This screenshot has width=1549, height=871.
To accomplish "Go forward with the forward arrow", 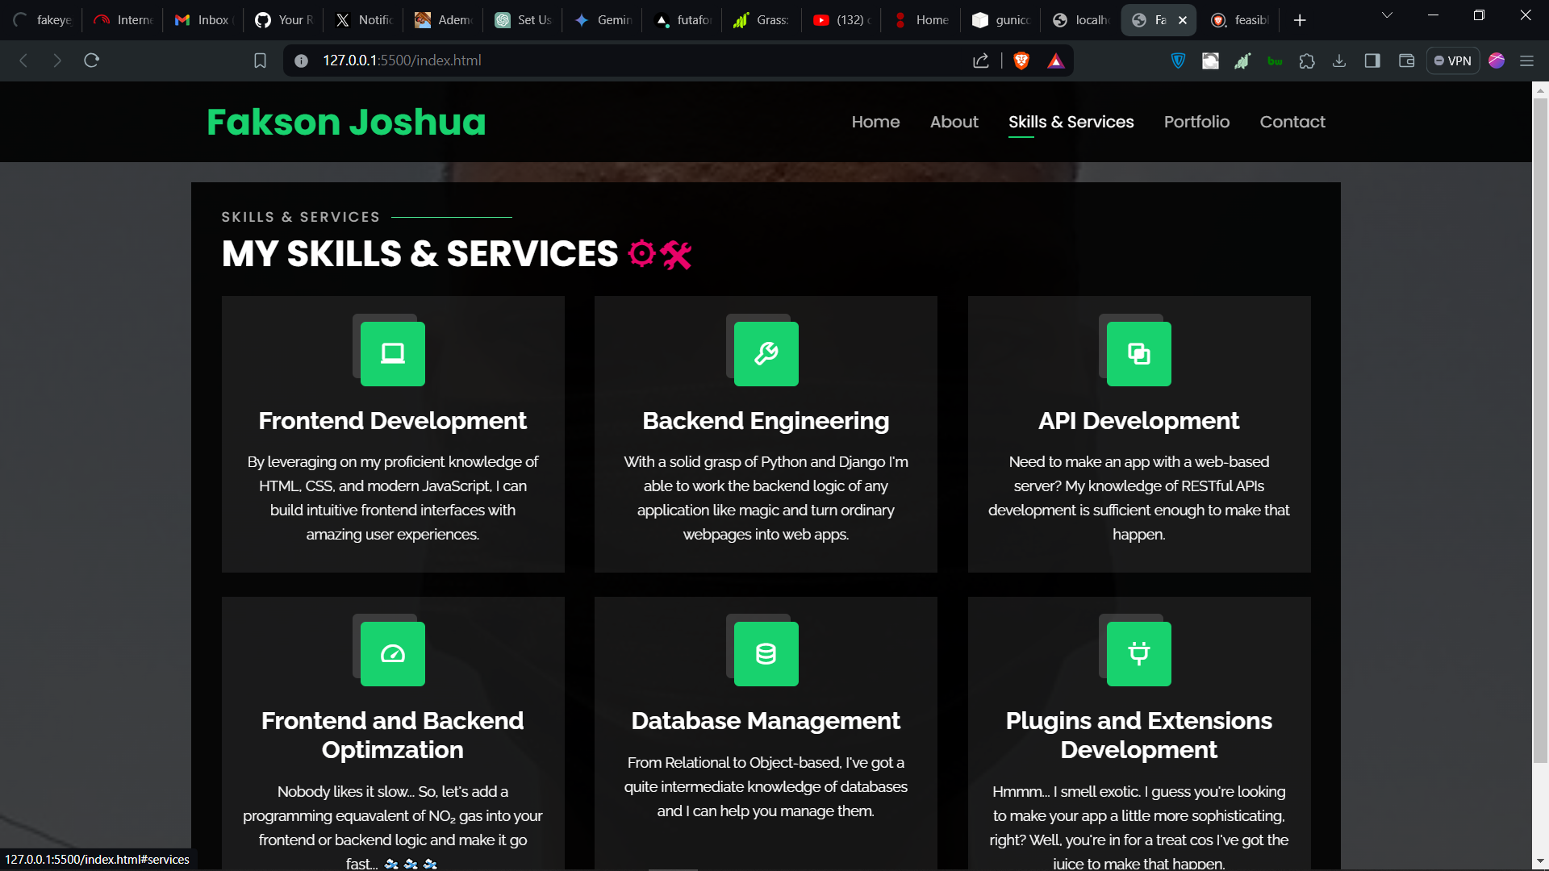I will (x=56, y=60).
